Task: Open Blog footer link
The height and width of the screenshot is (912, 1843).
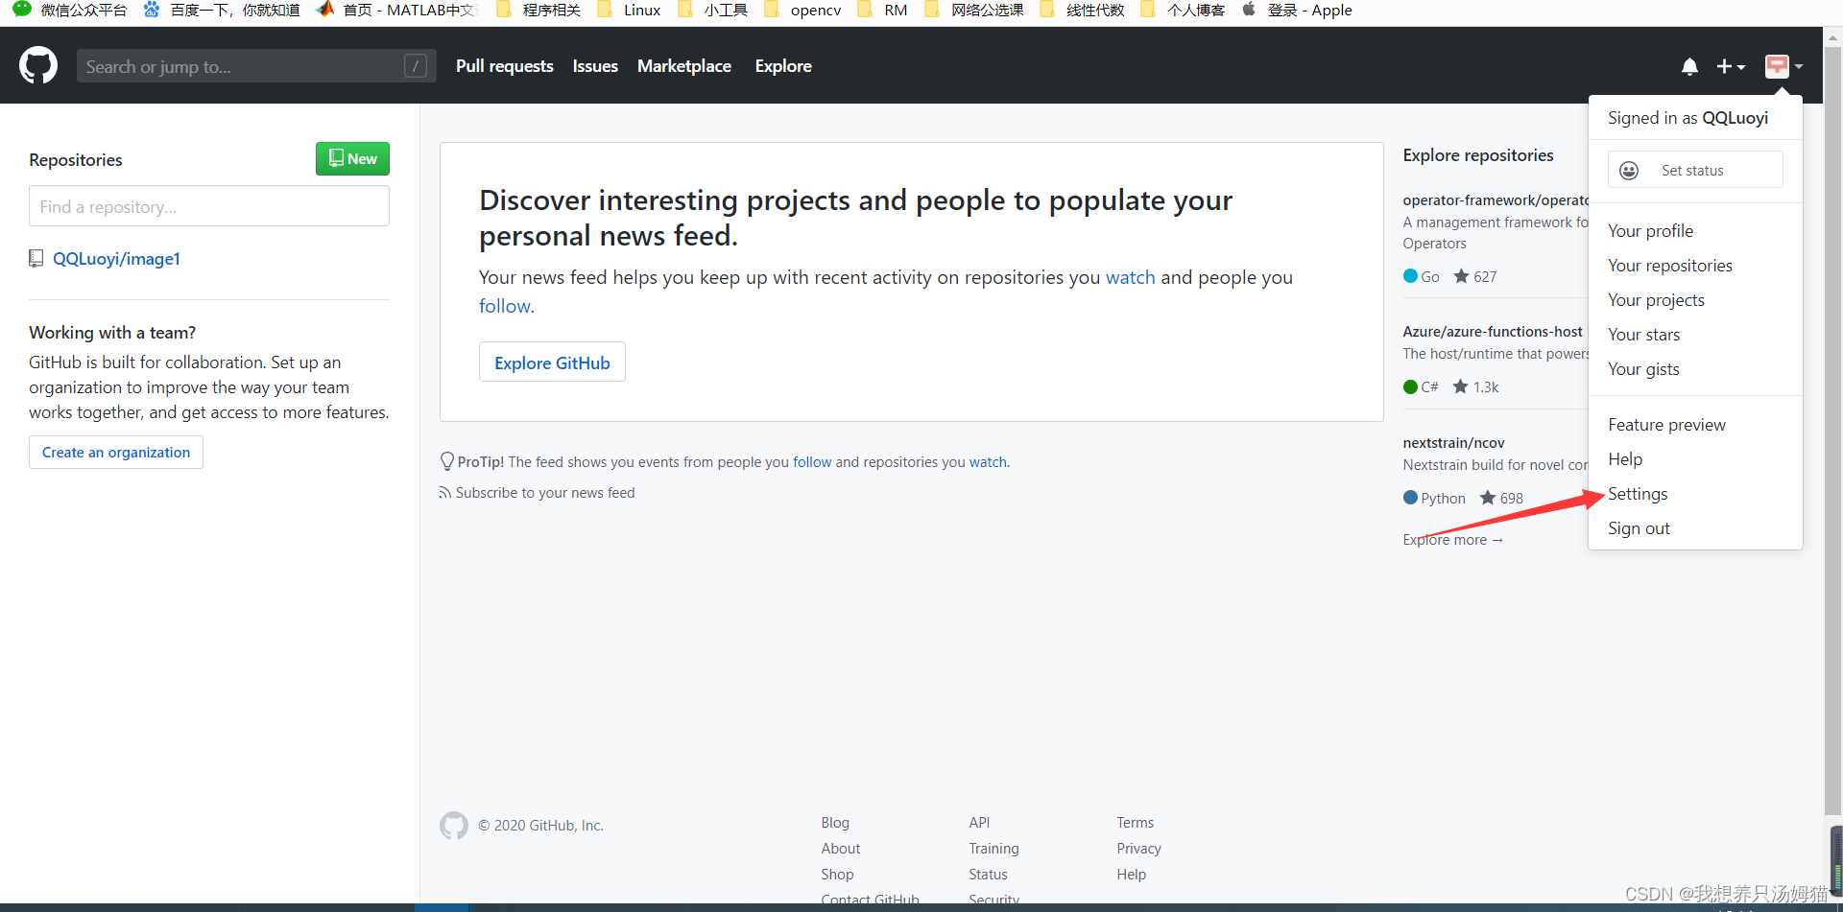Action: point(835,823)
